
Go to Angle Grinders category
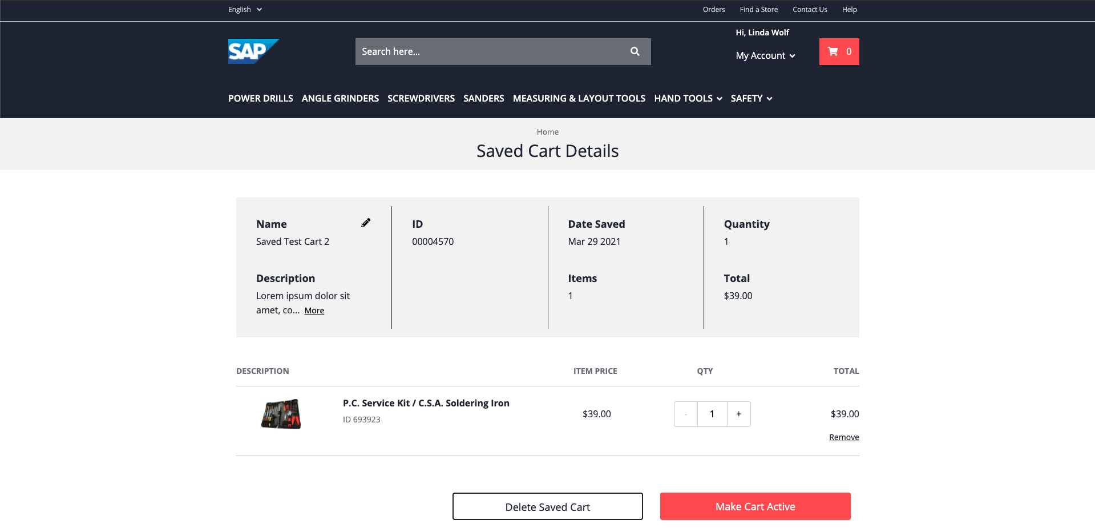340,98
